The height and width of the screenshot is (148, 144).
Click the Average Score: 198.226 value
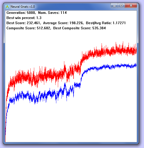click(63, 23)
